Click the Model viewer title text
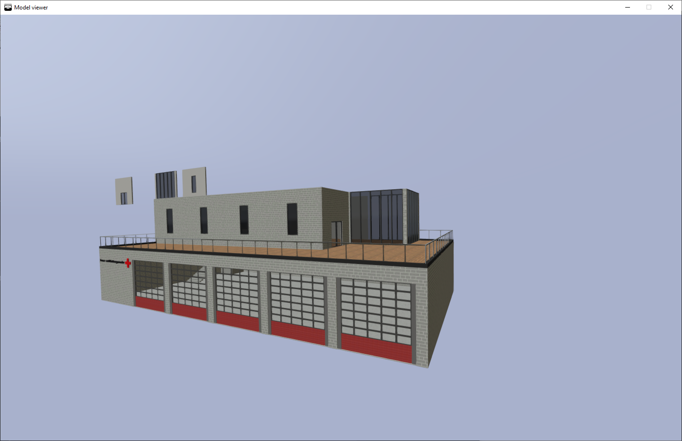Image resolution: width=682 pixels, height=441 pixels. pyautogui.click(x=31, y=8)
